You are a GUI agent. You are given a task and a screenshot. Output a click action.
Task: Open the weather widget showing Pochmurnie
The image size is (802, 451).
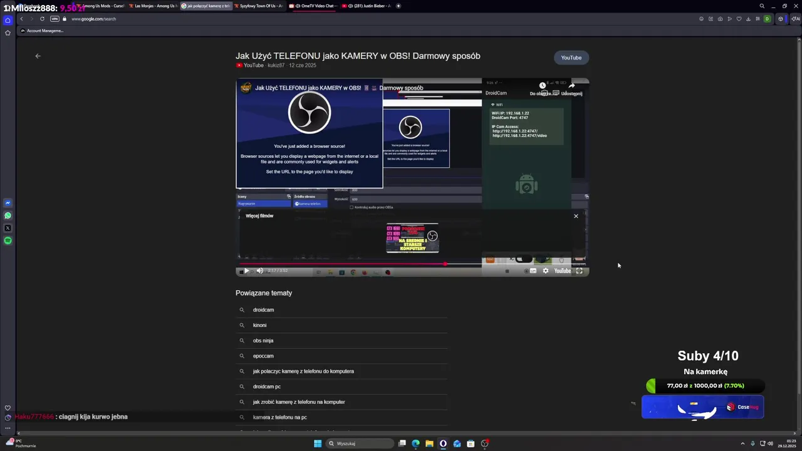coord(21,443)
